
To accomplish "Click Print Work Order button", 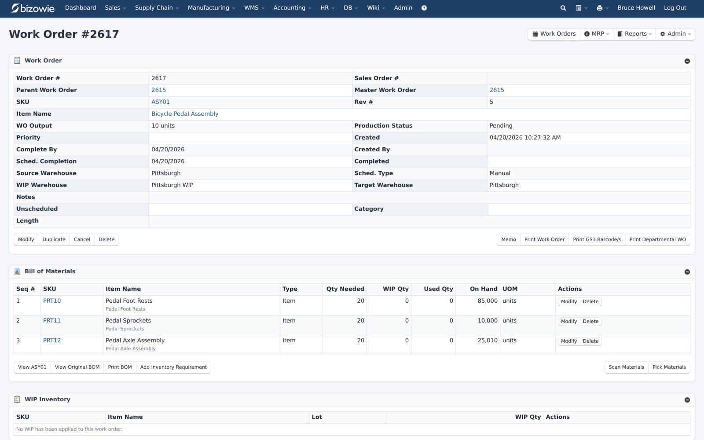I will coord(544,240).
